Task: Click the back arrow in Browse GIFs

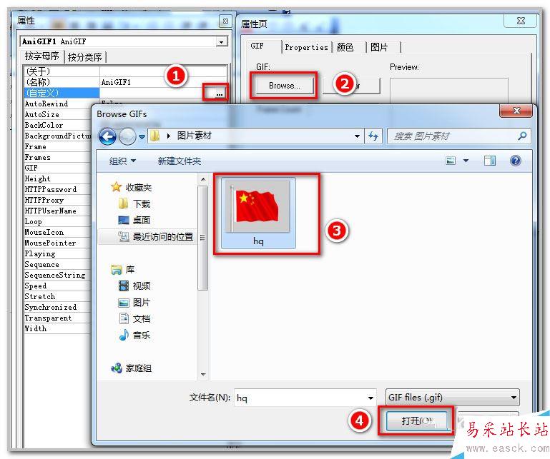Action: 107,136
